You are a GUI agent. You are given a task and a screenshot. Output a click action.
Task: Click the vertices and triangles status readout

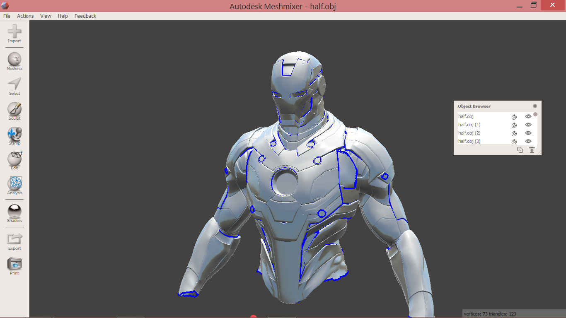pyautogui.click(x=490, y=314)
